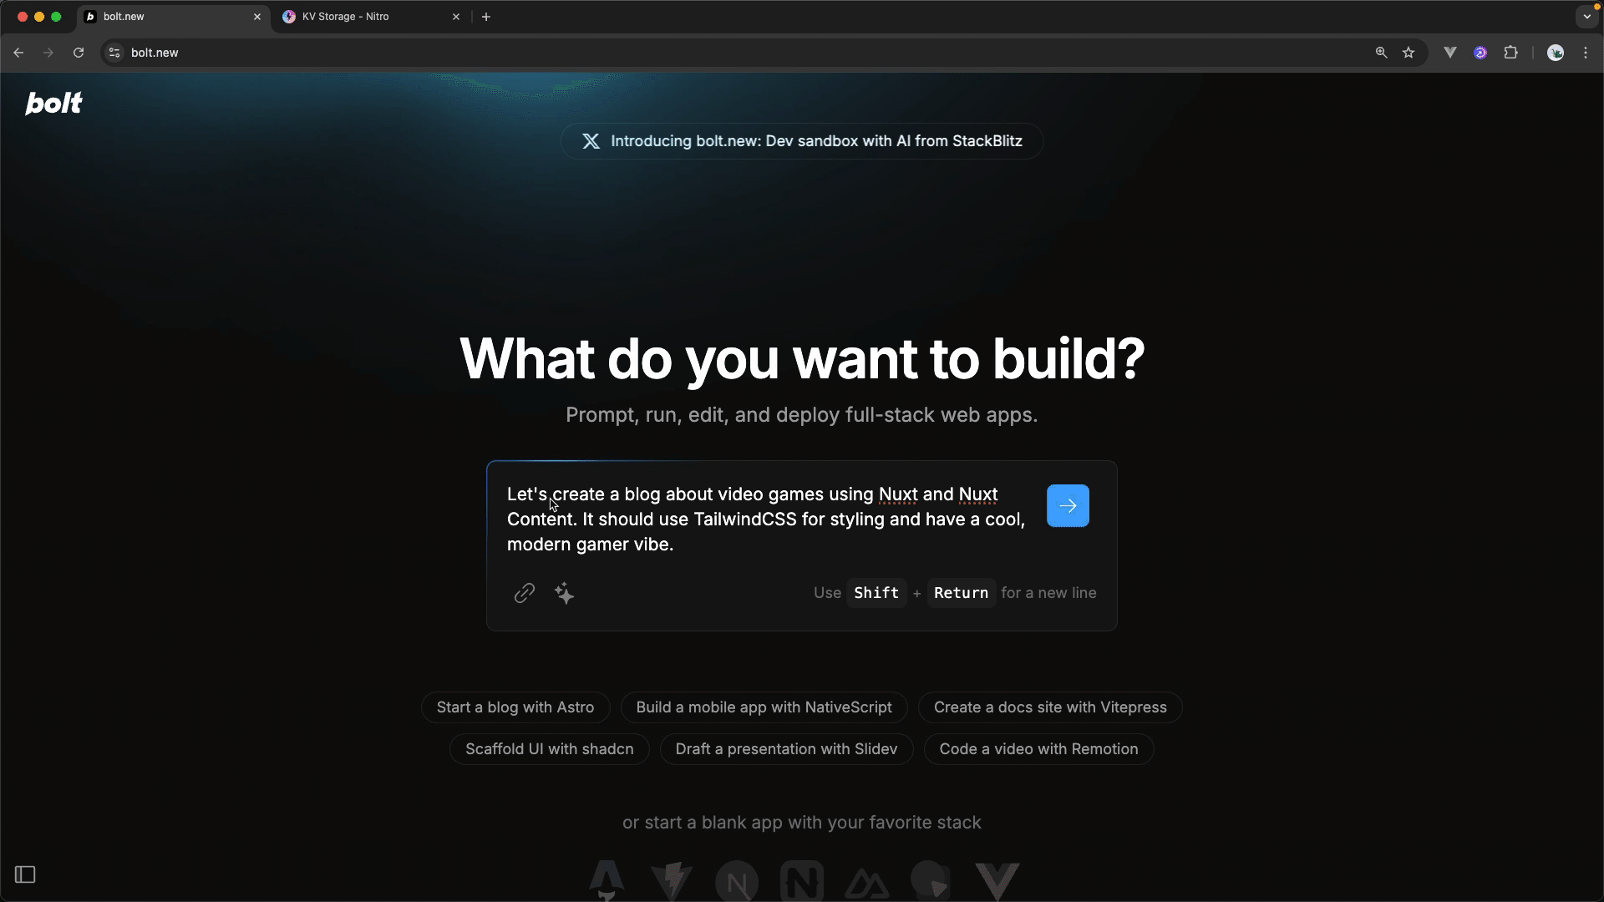
Task: Click the blue submit arrow button
Action: [x=1068, y=505]
